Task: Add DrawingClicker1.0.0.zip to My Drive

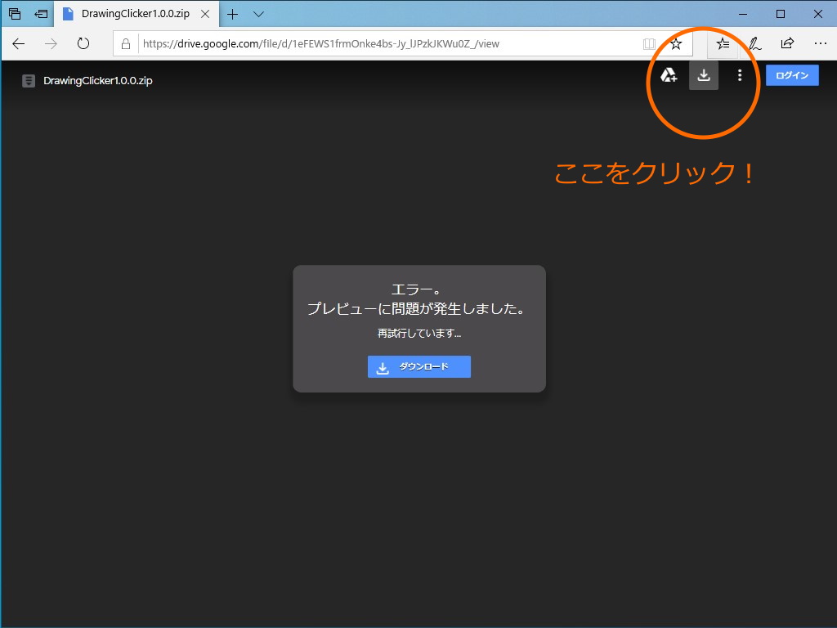Action: coord(669,74)
